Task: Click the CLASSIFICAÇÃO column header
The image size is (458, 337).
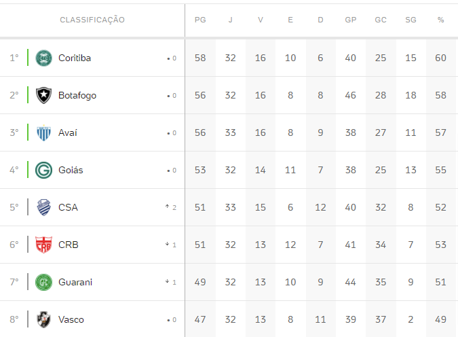Action: coord(92,20)
